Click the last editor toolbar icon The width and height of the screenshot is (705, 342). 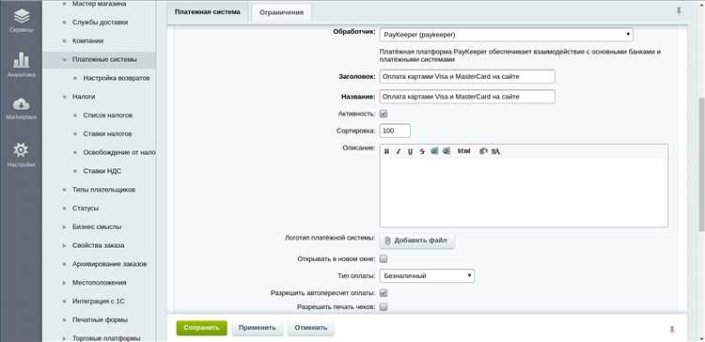pos(495,151)
